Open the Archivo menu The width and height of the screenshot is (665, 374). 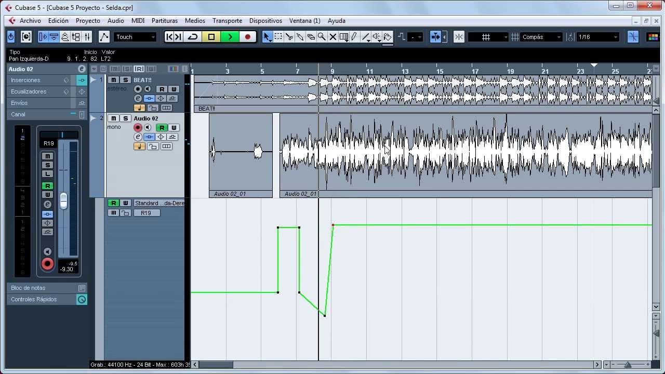pos(30,21)
